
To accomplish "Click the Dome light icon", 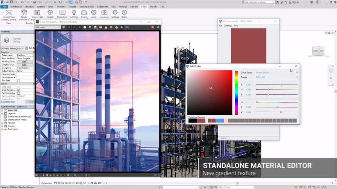I will (x=84, y=13).
